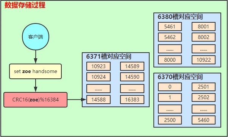Click the CRC16(zoe)%16384 box
228x137 pixels.
pos(36,100)
